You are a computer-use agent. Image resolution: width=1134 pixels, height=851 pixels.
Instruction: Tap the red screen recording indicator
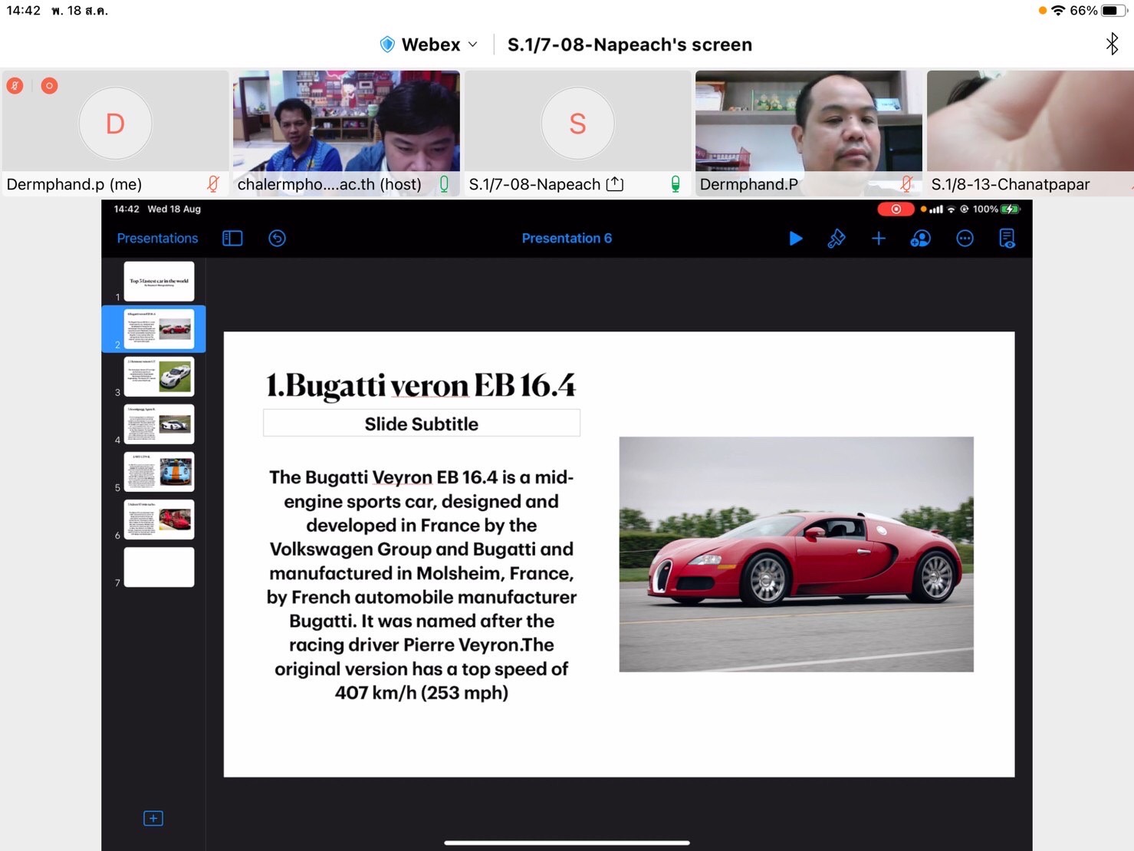pos(896,209)
